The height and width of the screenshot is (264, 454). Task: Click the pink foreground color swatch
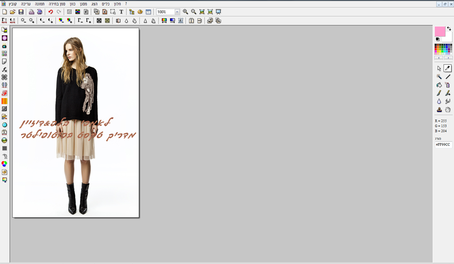pos(439,31)
